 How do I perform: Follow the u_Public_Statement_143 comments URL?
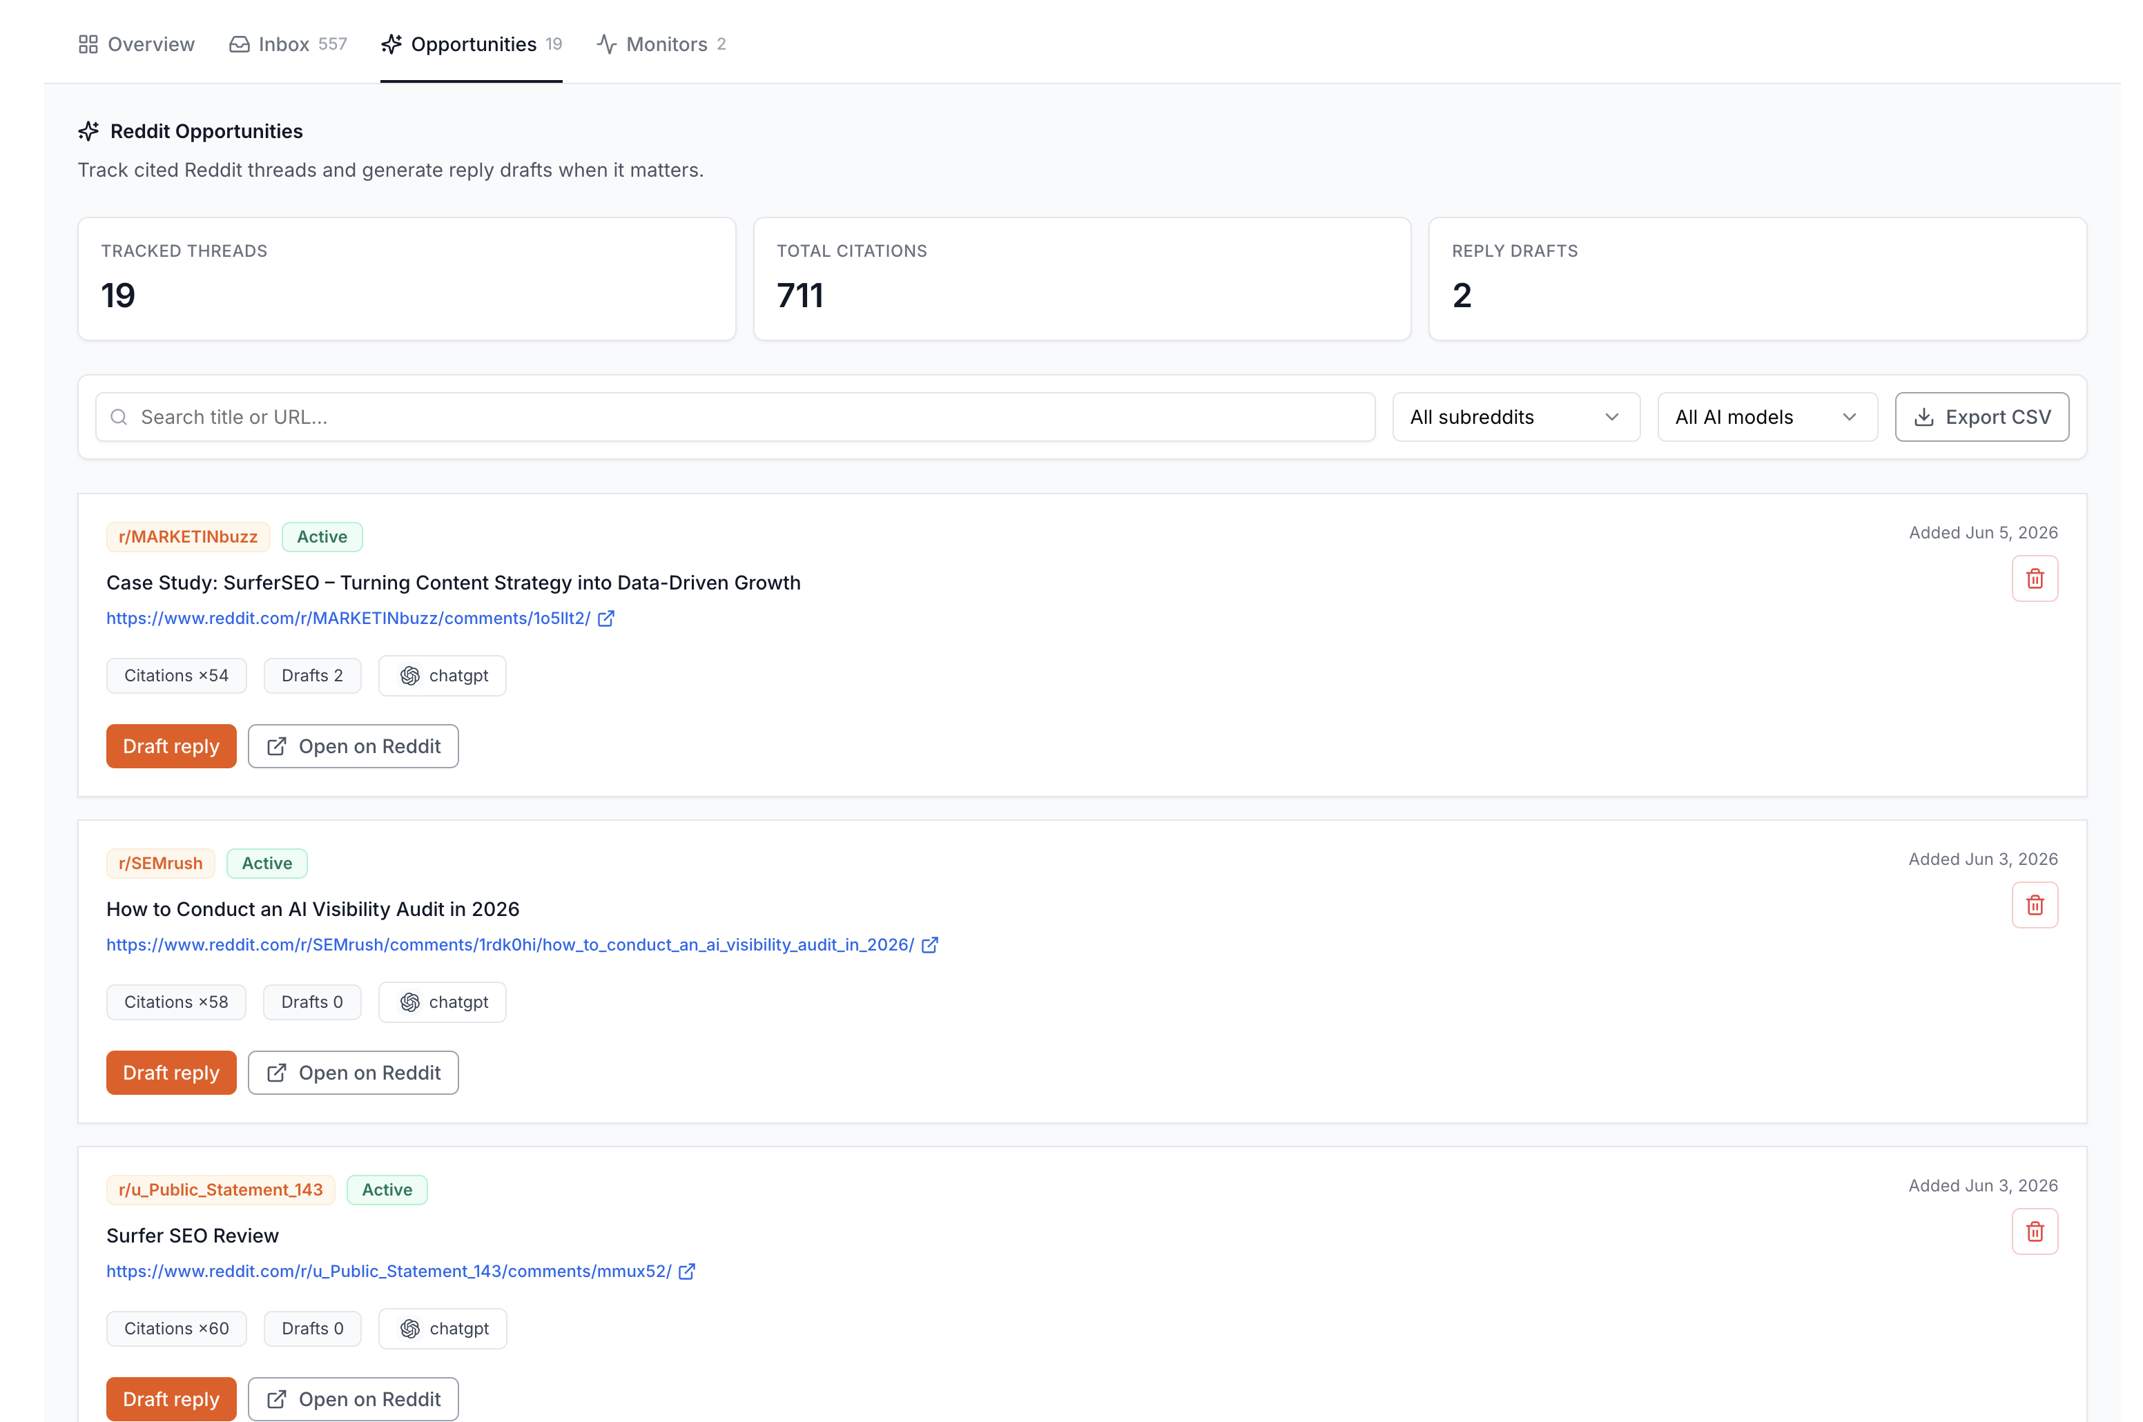389,1272
